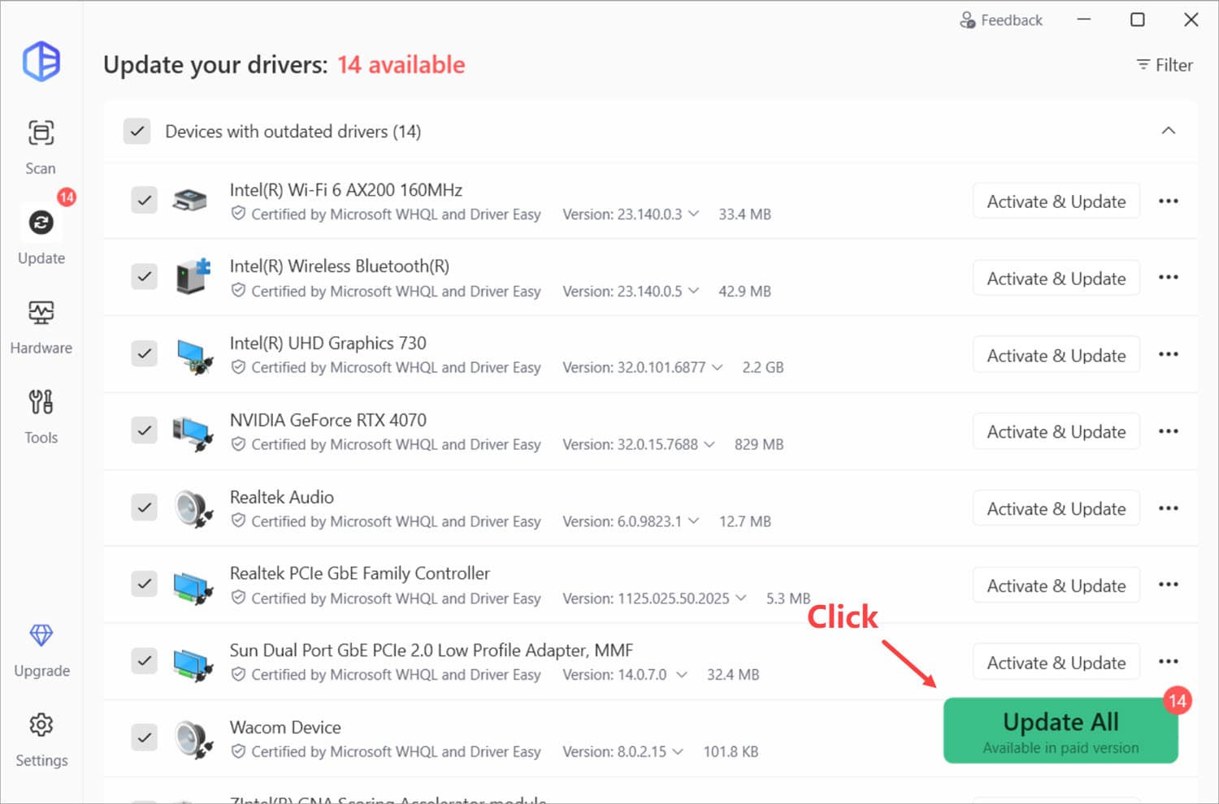
Task: Deselect the Wacom Device checkbox
Action: (145, 737)
